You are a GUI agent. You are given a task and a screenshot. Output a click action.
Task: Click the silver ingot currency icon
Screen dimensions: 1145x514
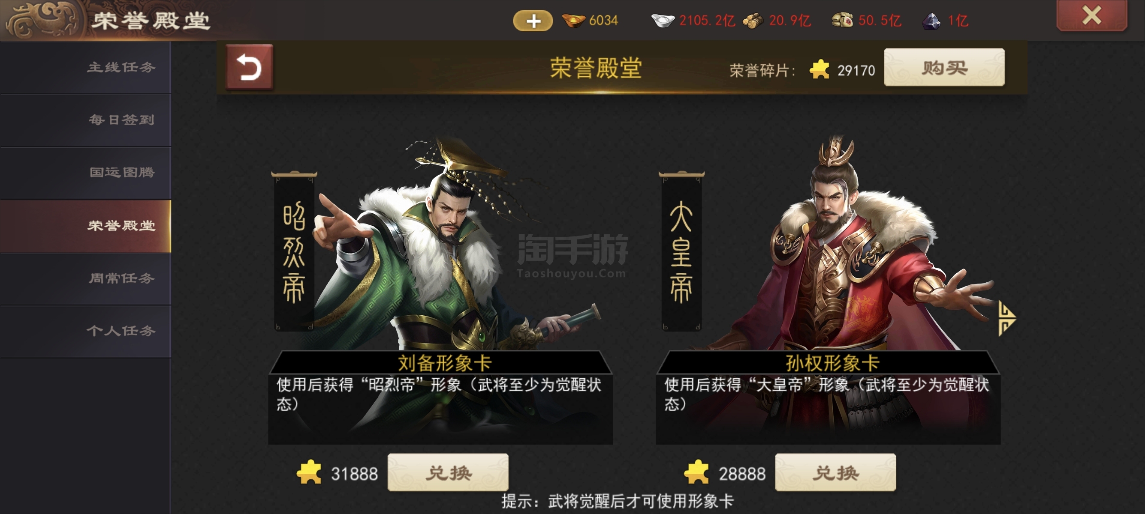663,21
